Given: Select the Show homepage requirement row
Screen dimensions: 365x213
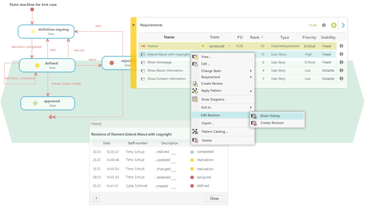Looking at the screenshot, I should point(159,62).
